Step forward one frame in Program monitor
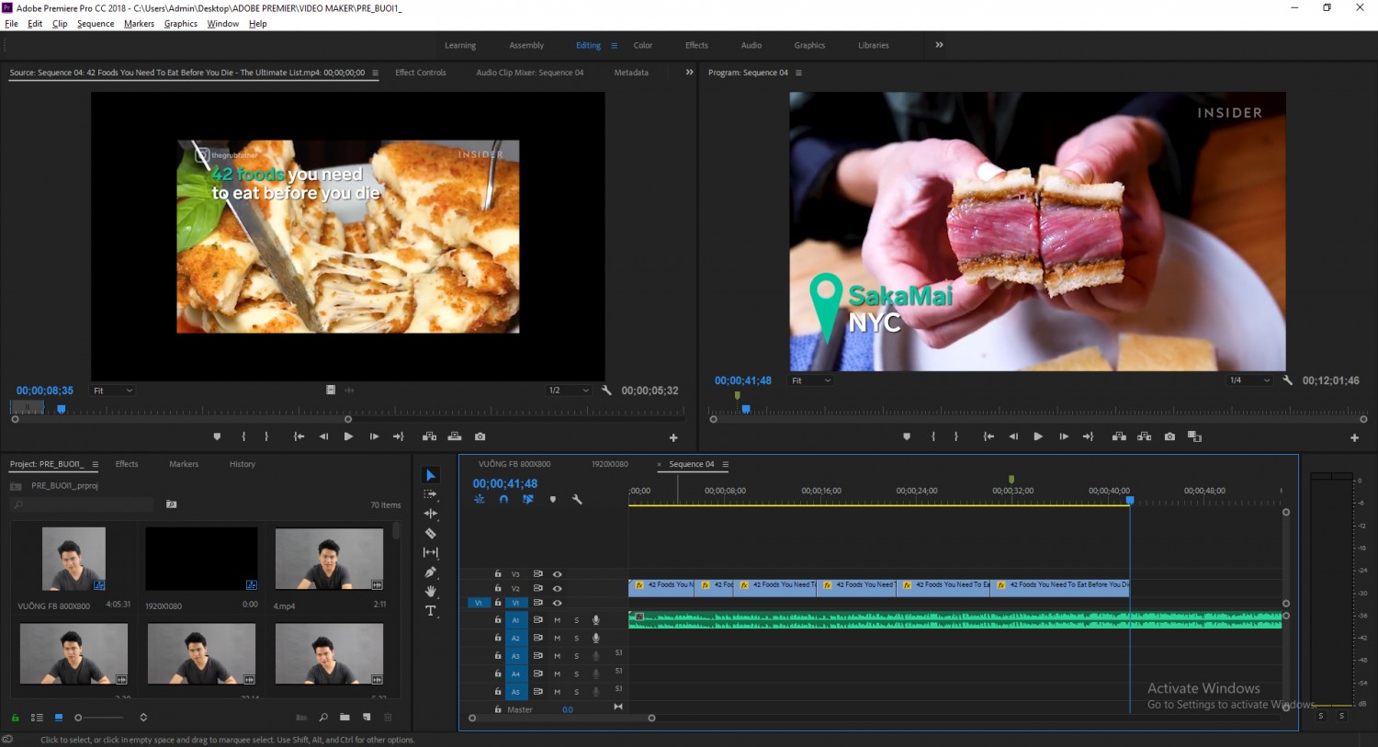The width and height of the screenshot is (1378, 747). [x=1063, y=436]
